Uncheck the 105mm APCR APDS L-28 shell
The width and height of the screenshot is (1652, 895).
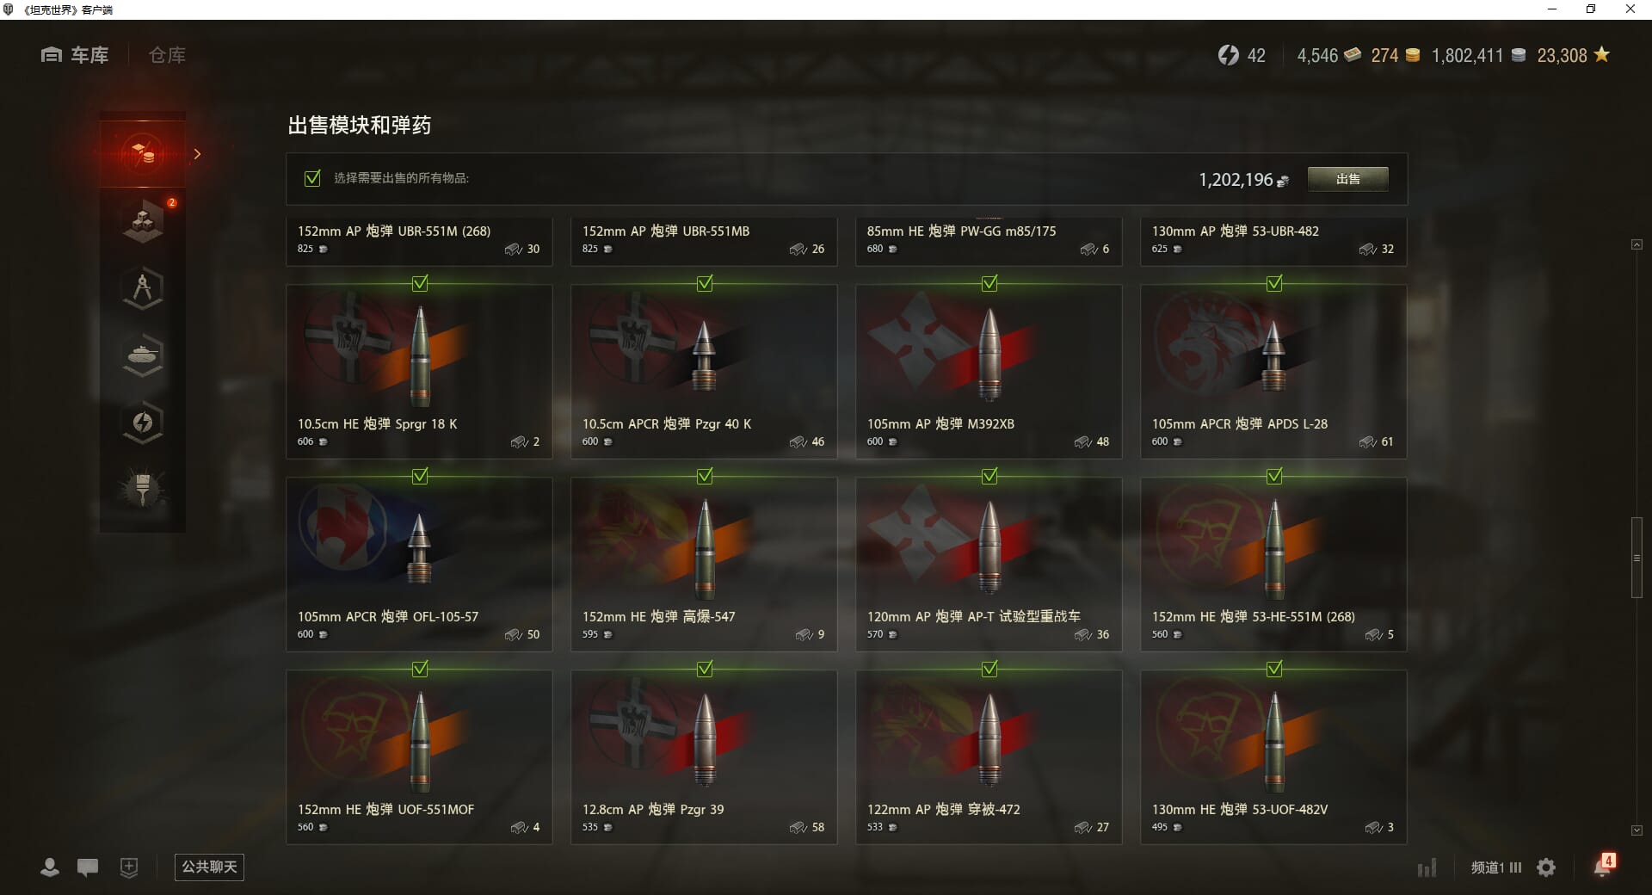[x=1274, y=283]
